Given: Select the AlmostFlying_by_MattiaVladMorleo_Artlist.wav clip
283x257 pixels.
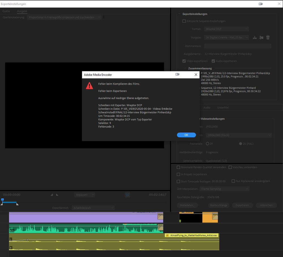Looking at the screenshot, I should point(114,242).
